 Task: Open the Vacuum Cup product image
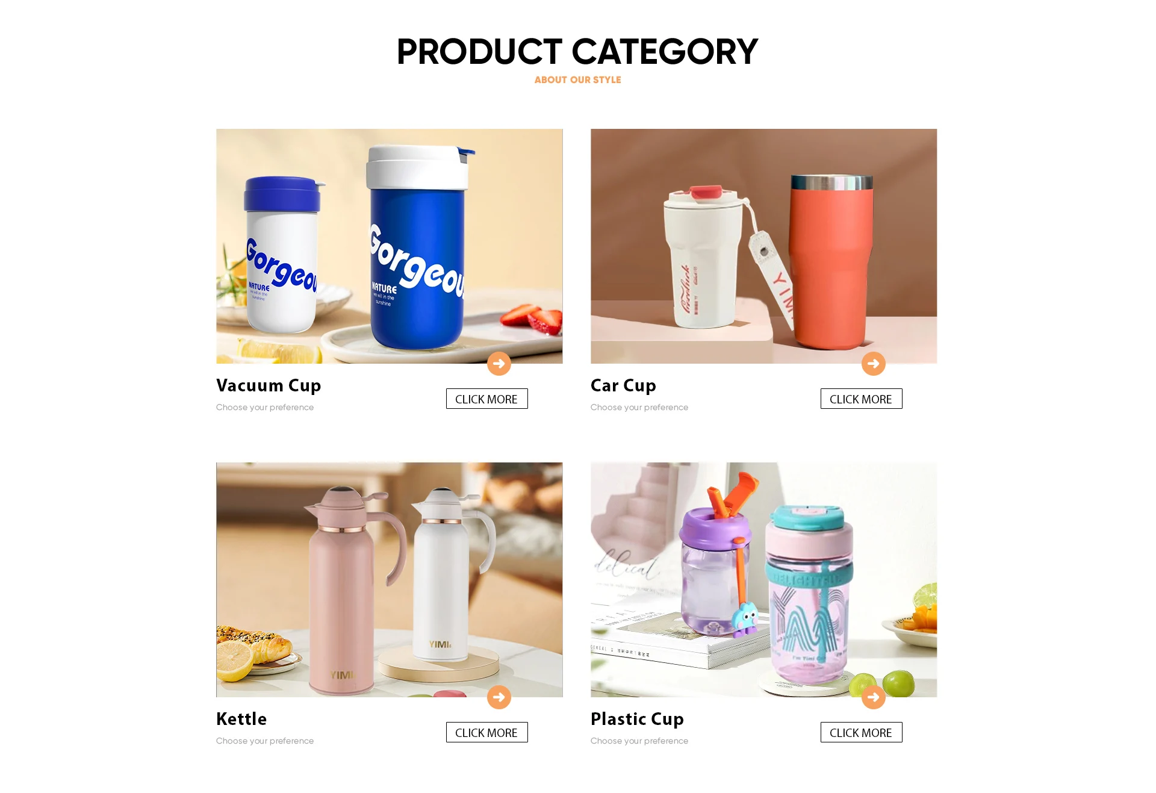pos(389,246)
